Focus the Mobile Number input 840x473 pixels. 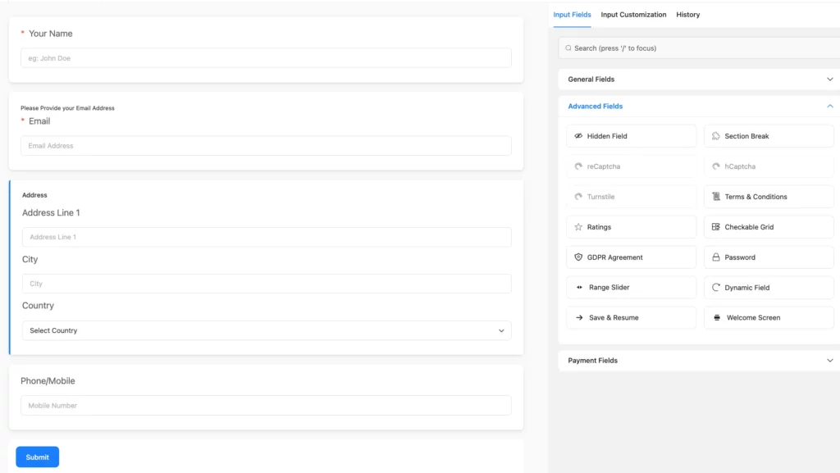[267, 406]
